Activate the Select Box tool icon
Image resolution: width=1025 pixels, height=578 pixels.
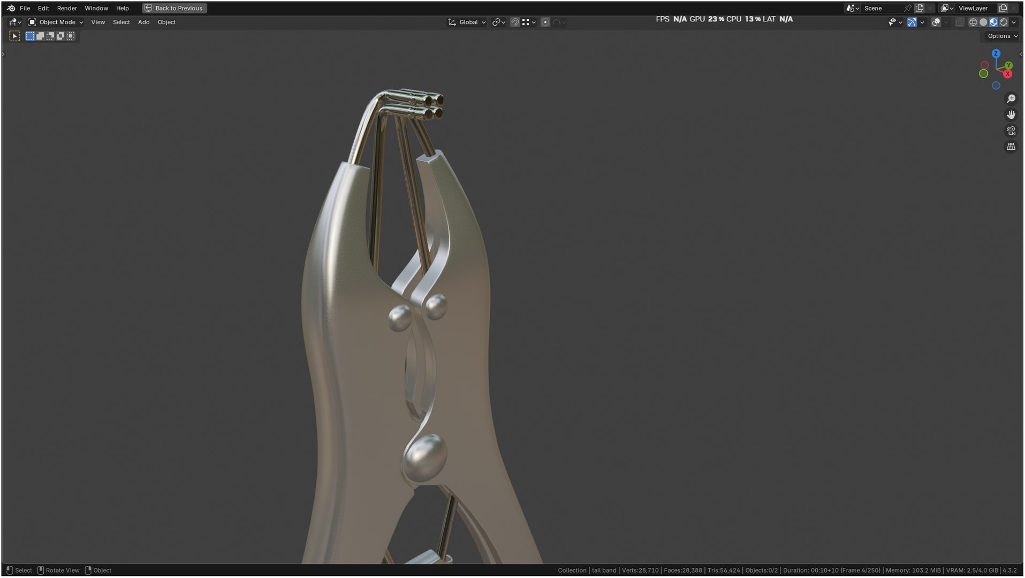click(x=14, y=36)
